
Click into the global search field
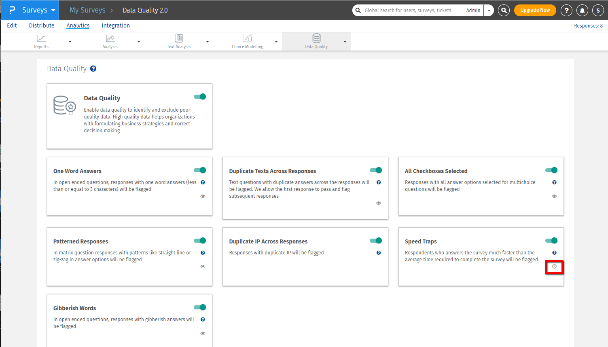point(409,11)
